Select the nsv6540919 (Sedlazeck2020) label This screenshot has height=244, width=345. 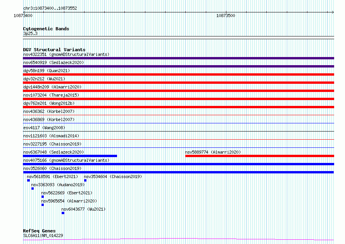tap(53, 62)
